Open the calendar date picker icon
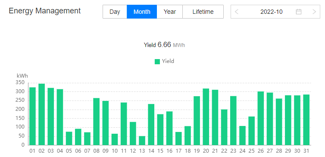Screen dimensions: 325x157 click(298, 12)
